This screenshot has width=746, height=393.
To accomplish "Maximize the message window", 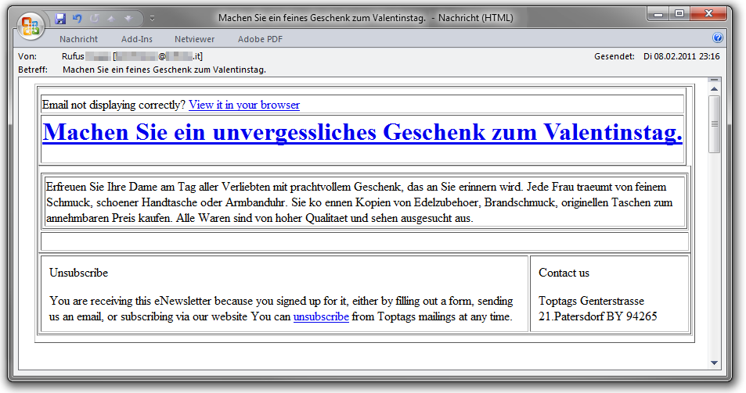I will (x=679, y=13).
